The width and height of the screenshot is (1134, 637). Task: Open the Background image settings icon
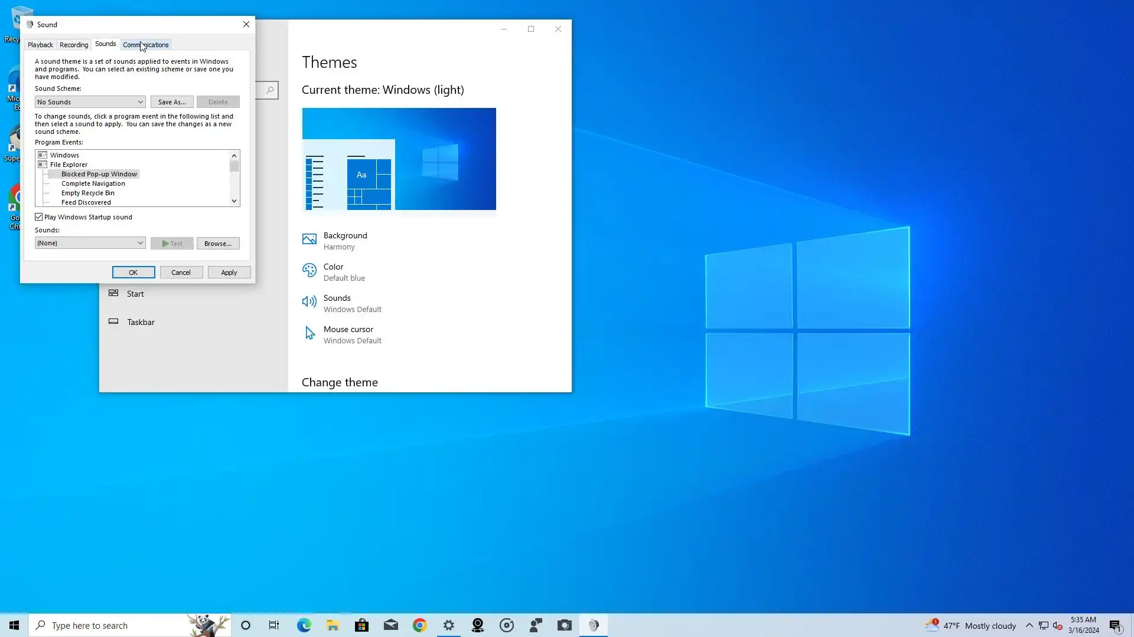(x=309, y=239)
